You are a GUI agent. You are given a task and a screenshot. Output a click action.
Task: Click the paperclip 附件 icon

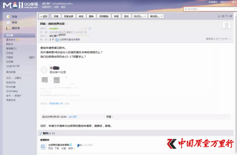click(x=41, y=133)
